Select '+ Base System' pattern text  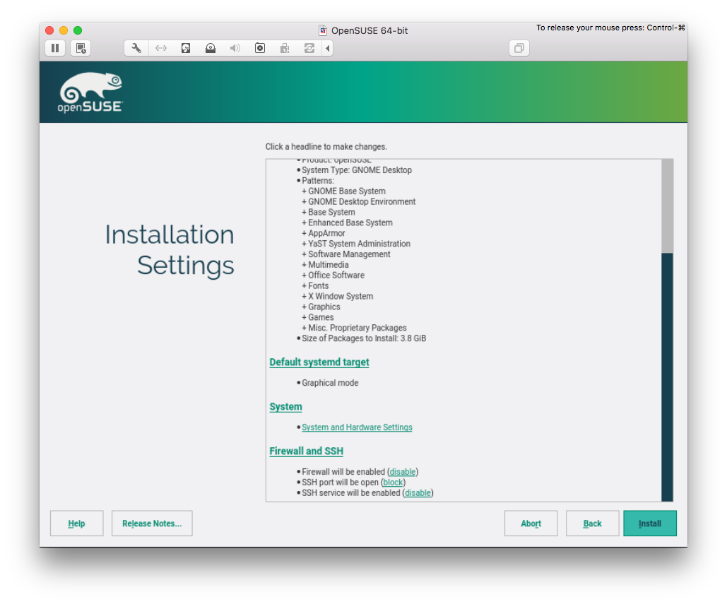point(329,213)
